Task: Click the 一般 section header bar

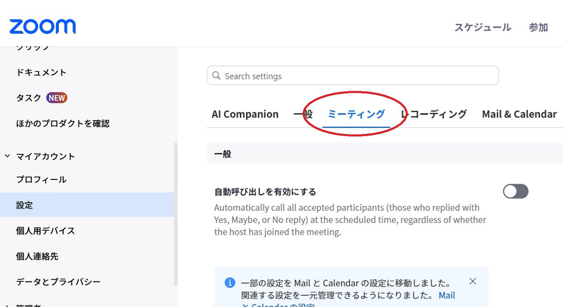Action: 385,154
